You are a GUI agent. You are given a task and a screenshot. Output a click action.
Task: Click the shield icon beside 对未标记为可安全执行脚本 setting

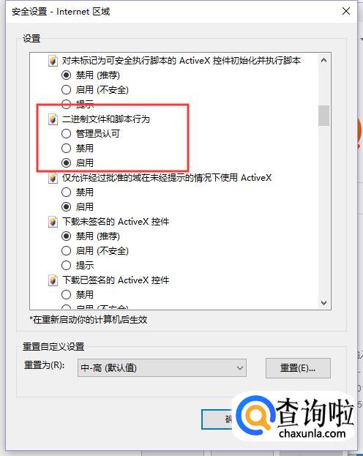[x=53, y=61]
